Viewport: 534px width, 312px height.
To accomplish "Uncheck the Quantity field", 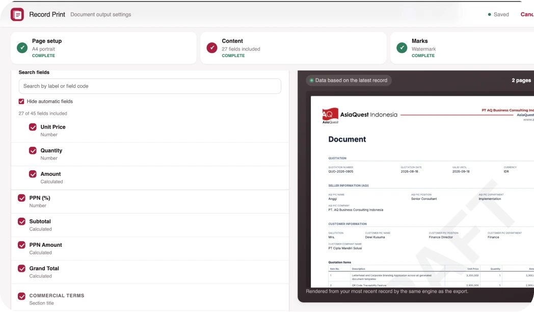I will pos(33,150).
